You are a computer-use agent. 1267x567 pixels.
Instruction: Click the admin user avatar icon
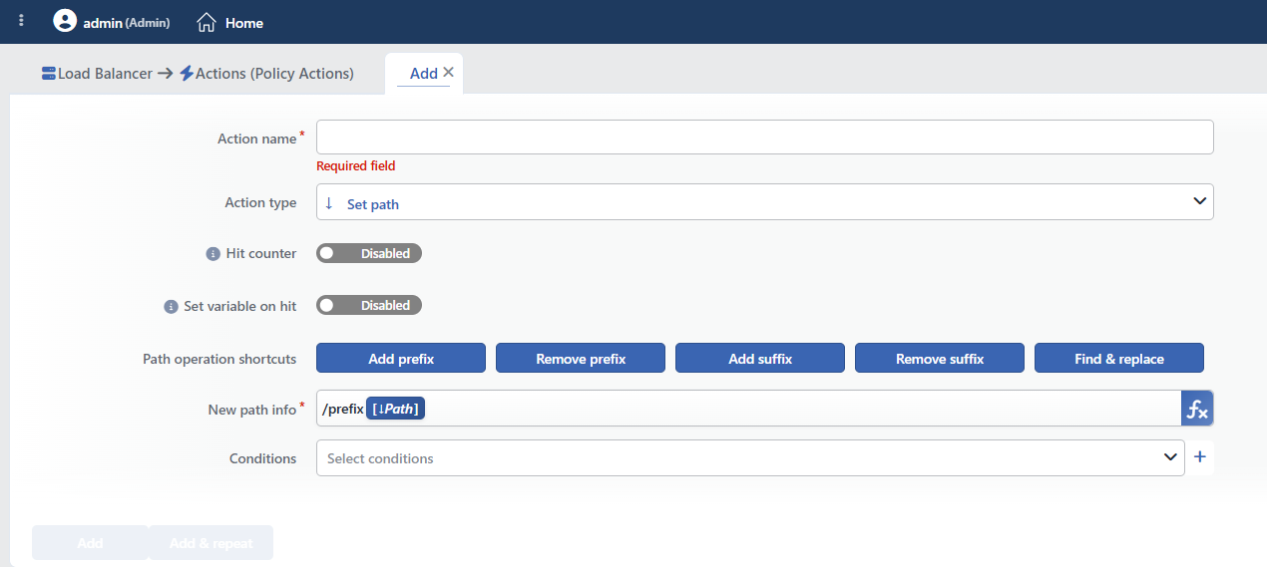[65, 21]
